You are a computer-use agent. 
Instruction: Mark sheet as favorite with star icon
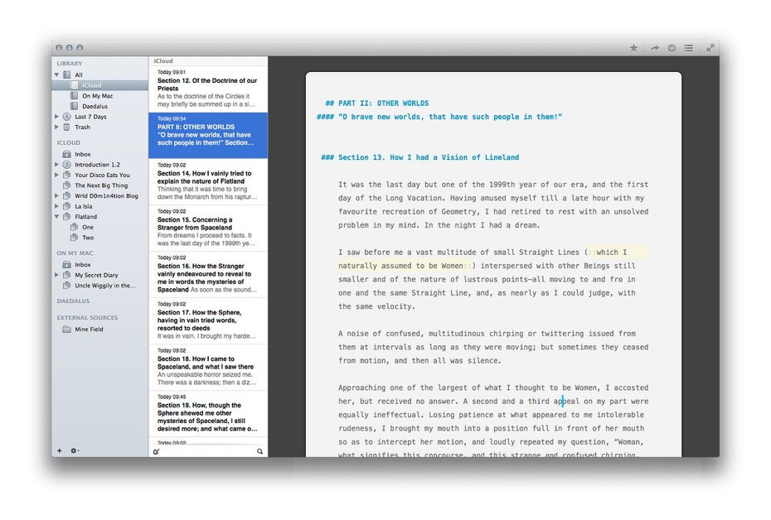pos(633,48)
